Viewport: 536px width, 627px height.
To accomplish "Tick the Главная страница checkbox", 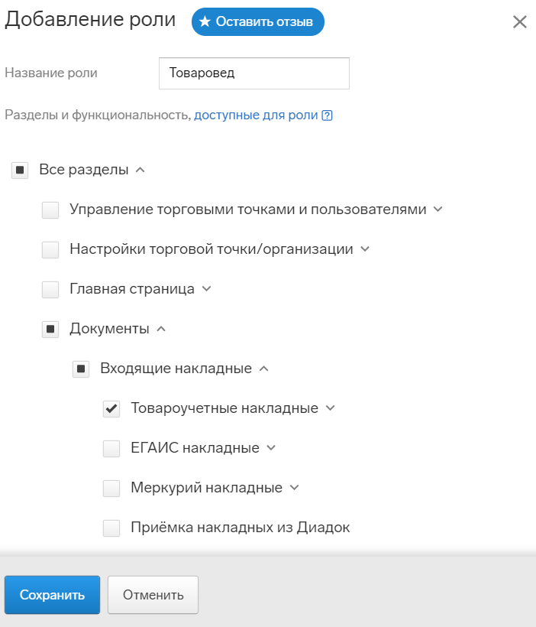I will (x=50, y=289).
